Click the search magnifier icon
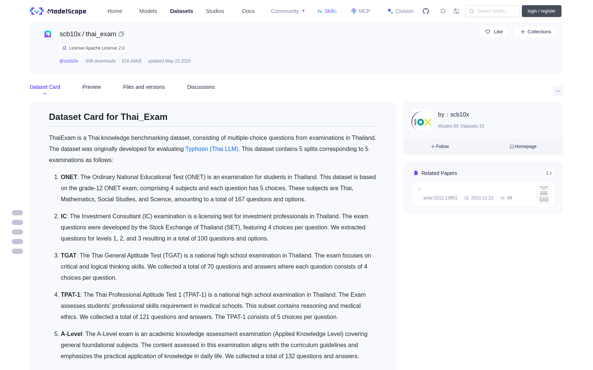 point(471,11)
